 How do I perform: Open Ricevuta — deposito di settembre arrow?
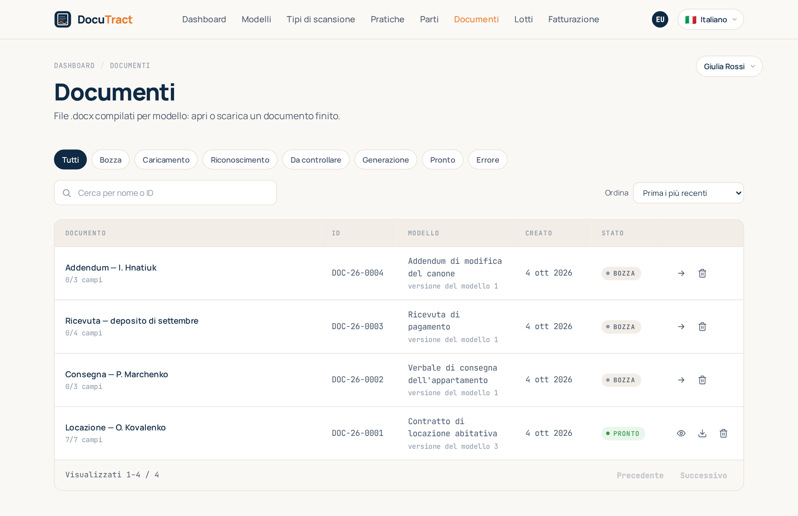point(681,326)
